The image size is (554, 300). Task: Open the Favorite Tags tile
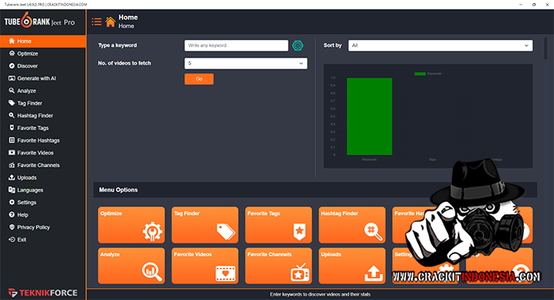coord(278,225)
